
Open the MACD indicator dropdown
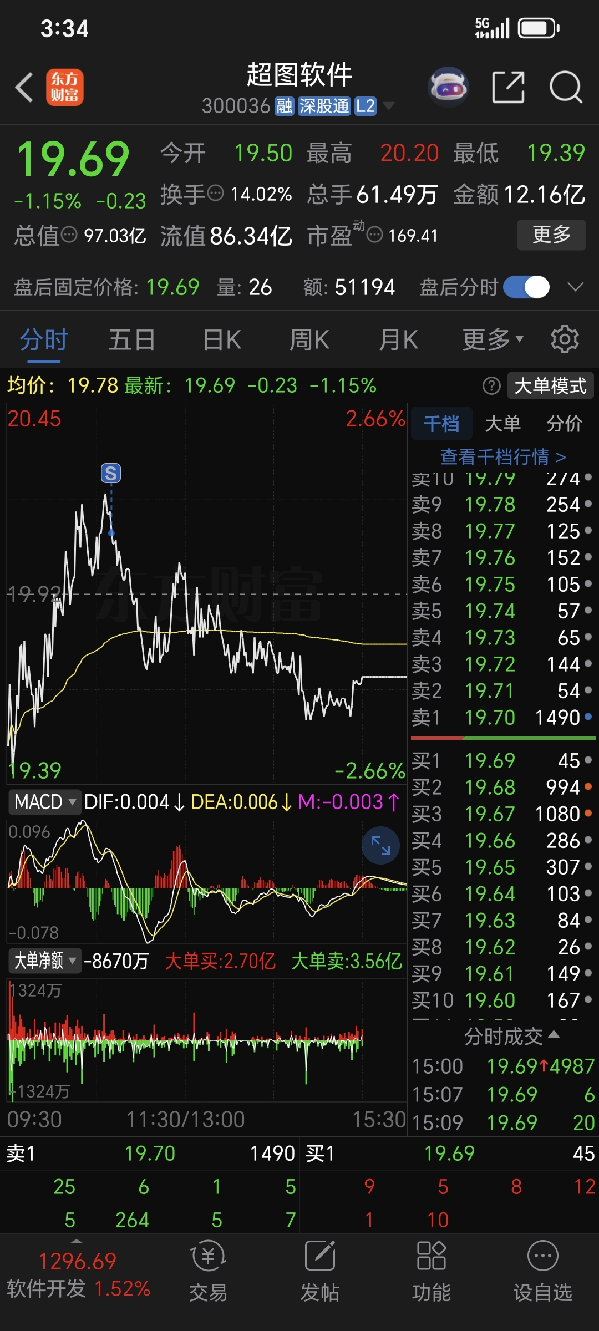[45, 802]
